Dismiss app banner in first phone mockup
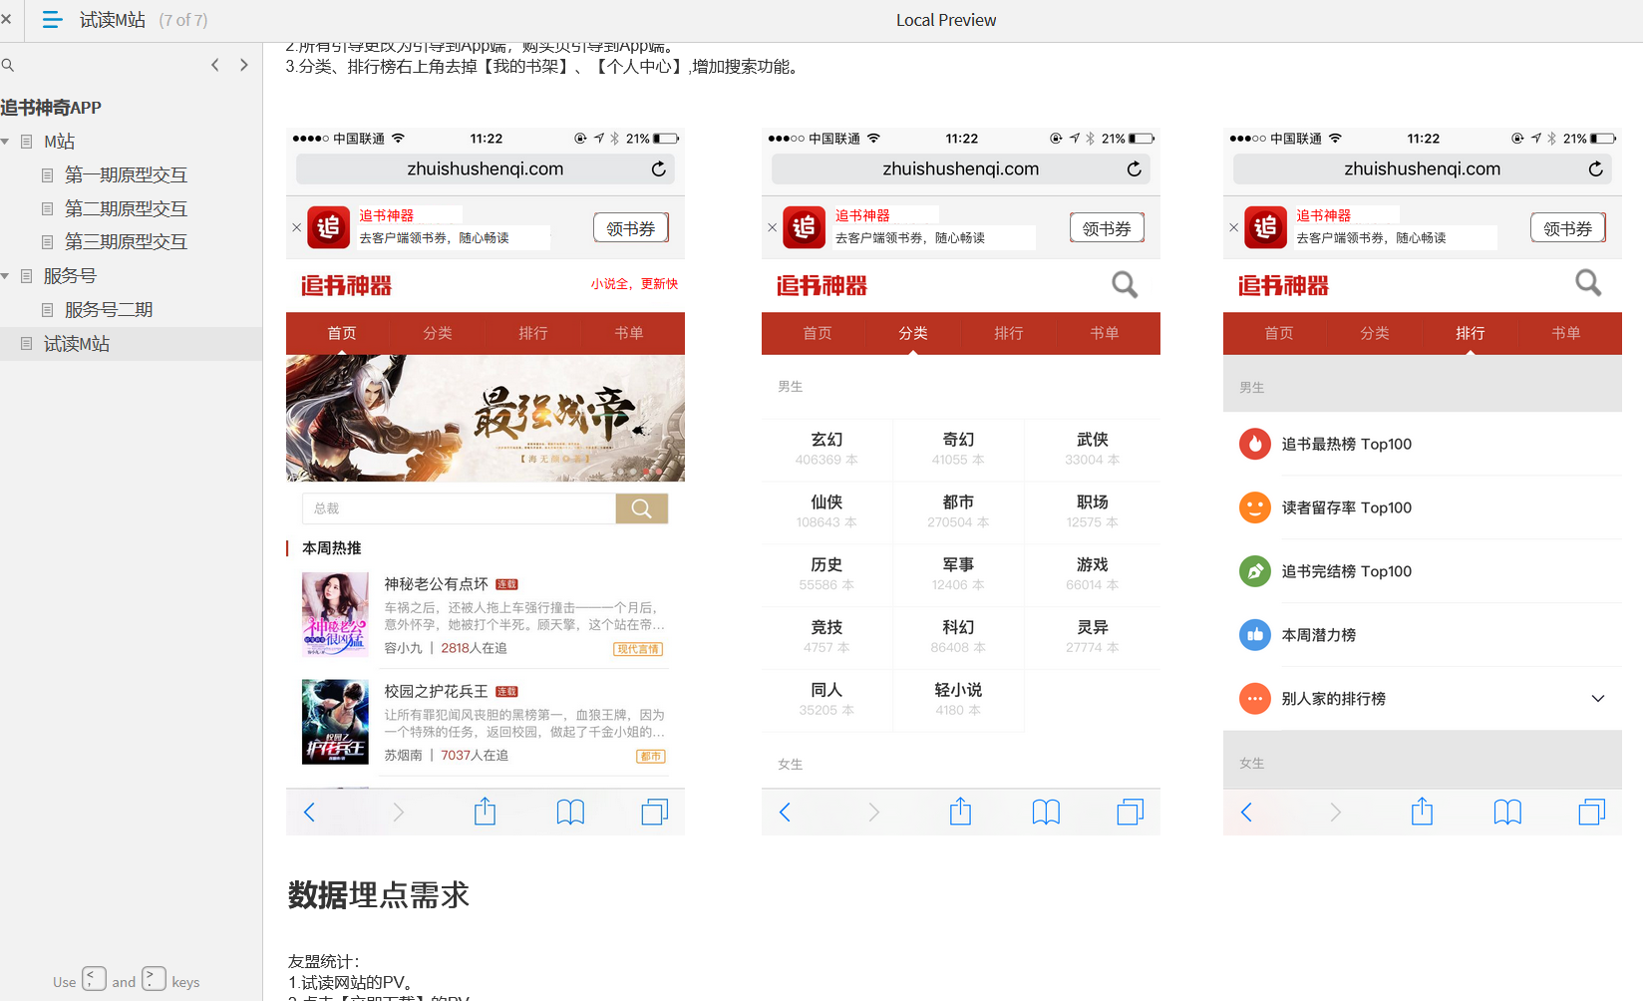This screenshot has width=1643, height=1001. pyautogui.click(x=296, y=227)
